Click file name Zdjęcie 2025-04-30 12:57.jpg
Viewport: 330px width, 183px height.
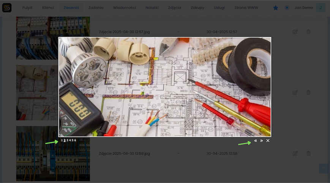[x=124, y=32]
